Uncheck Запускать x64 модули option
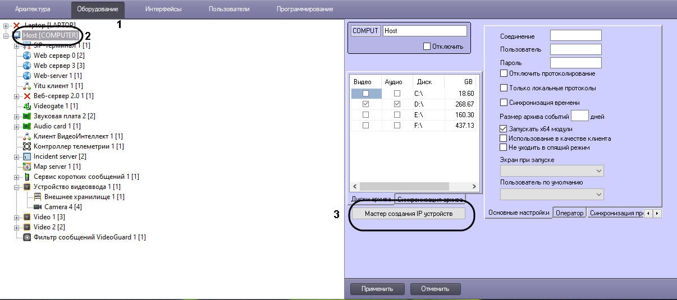The height and width of the screenshot is (300, 677). [504, 129]
